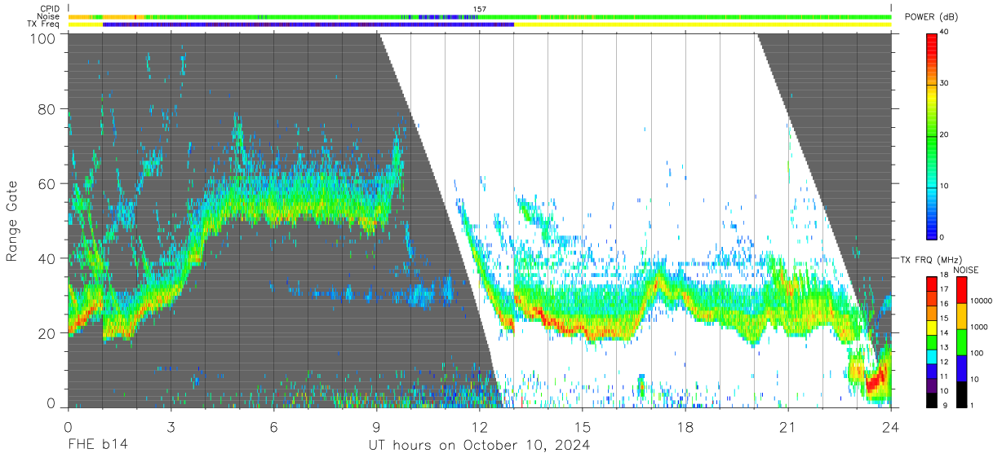Click the hour tick label 18

685,427
